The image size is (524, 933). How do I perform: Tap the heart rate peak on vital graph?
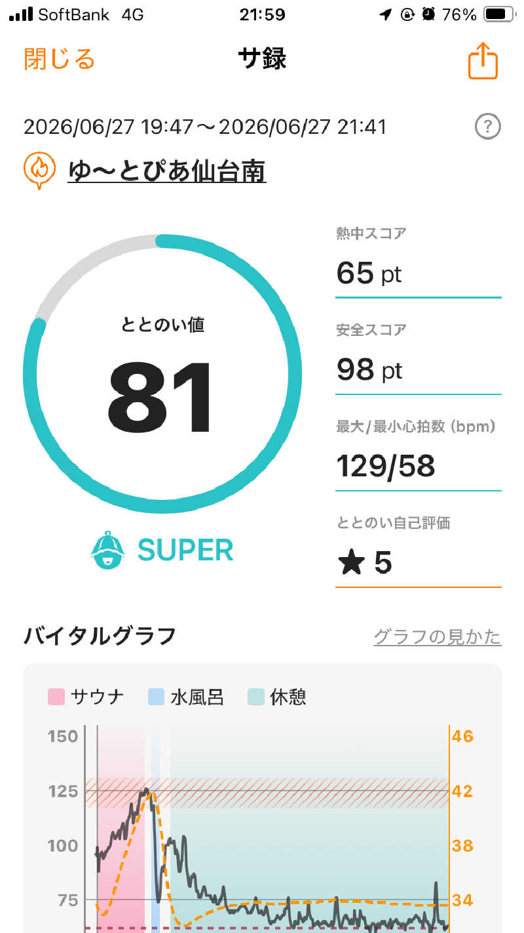click(147, 789)
